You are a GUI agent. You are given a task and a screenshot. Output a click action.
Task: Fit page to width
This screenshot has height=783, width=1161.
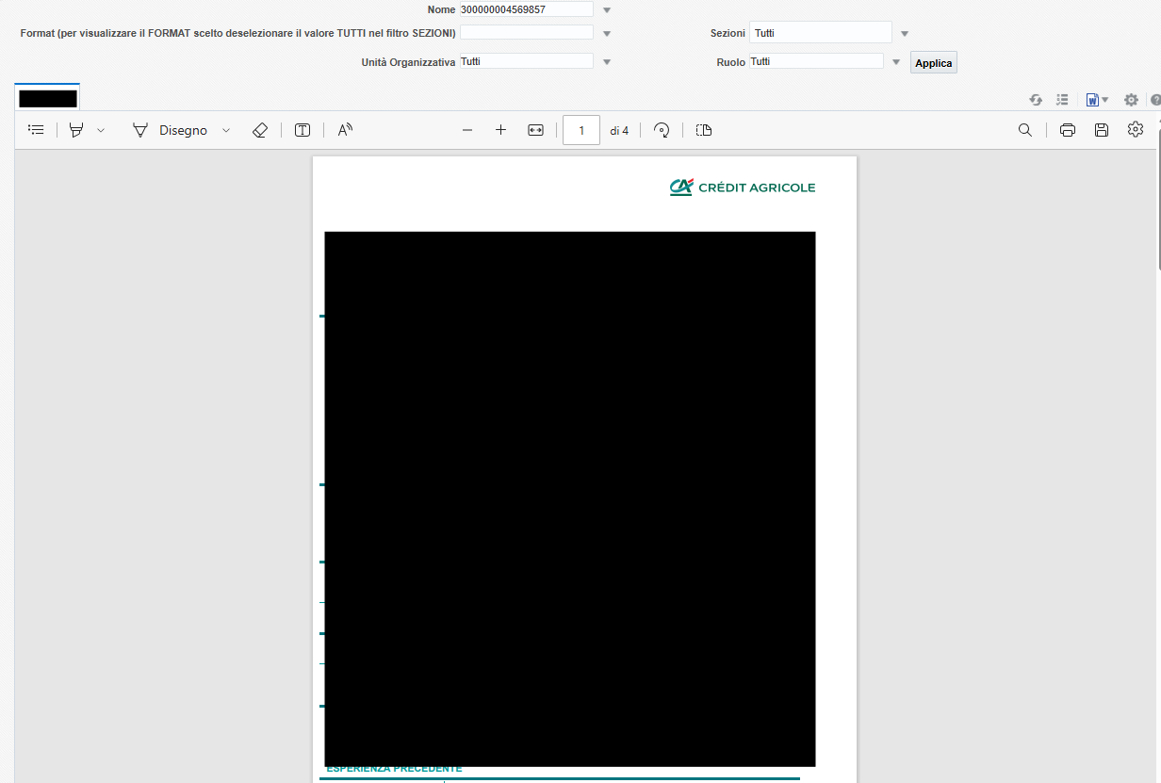pos(535,129)
